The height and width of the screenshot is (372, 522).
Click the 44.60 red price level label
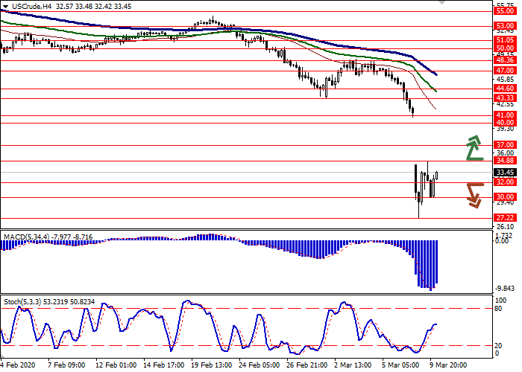[504, 88]
